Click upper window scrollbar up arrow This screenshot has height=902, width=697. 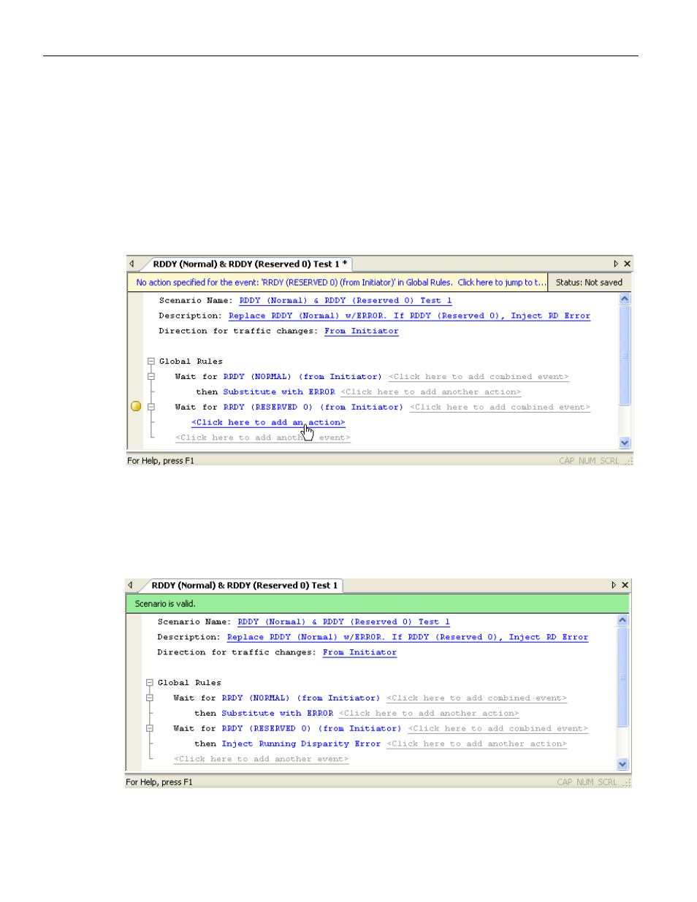click(x=625, y=299)
